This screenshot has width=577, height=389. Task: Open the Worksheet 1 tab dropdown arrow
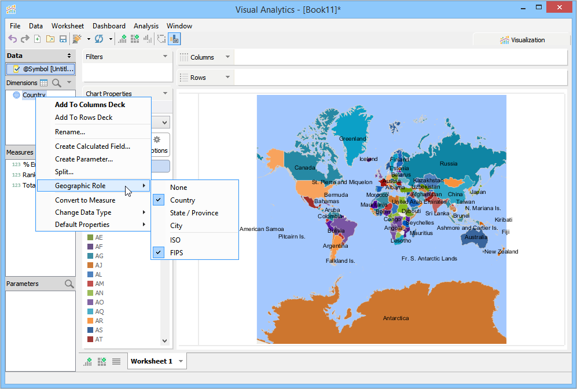point(181,361)
